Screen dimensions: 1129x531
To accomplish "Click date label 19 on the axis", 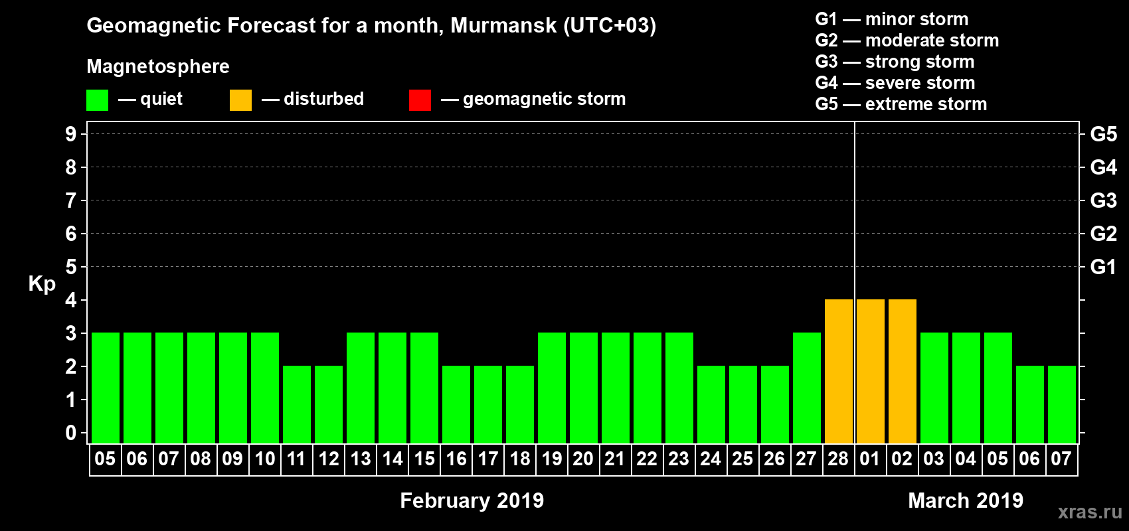I will tap(551, 459).
